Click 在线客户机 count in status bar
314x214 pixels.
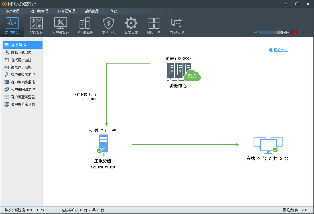coord(83,210)
